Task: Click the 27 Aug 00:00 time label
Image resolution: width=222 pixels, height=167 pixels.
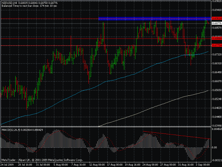Action: (x=168, y=165)
